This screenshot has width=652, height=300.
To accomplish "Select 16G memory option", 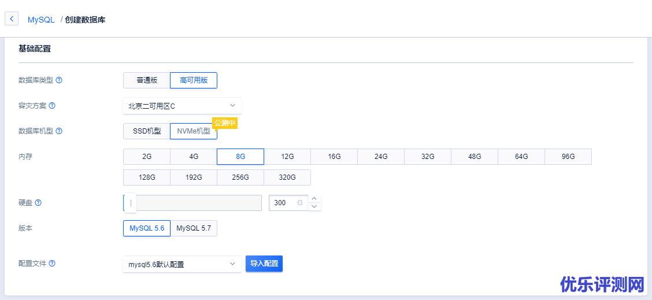I will pyautogui.click(x=334, y=157).
